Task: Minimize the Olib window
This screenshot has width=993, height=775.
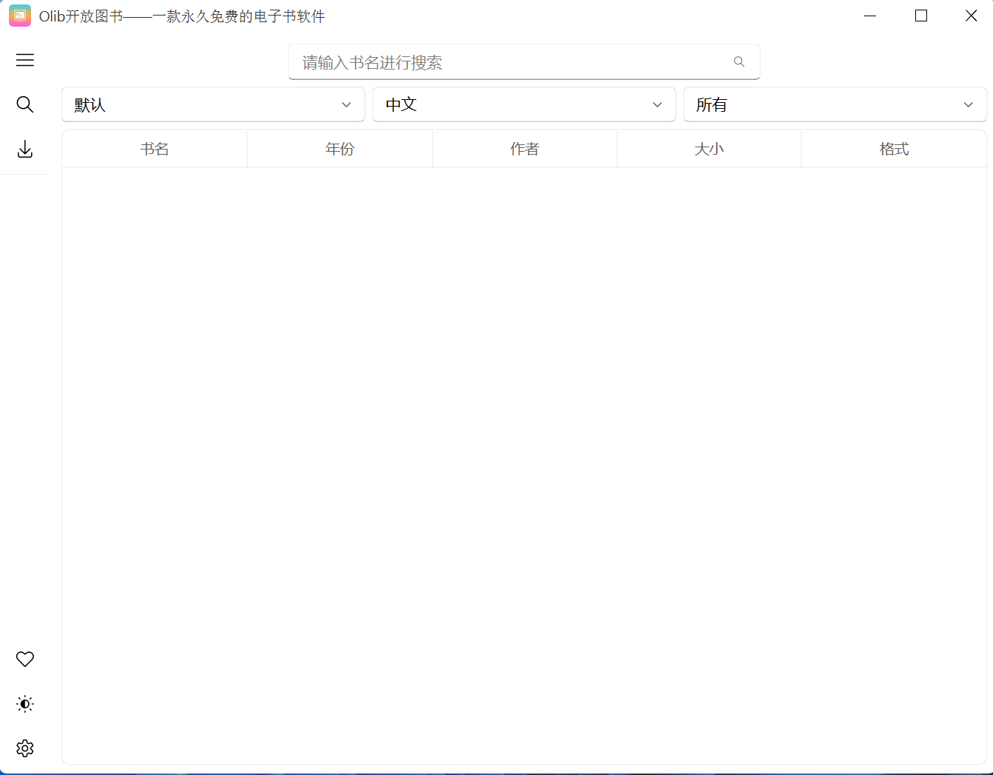Action: 870,16
